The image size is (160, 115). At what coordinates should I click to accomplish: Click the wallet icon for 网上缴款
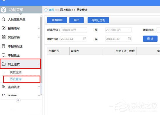tap(3, 64)
